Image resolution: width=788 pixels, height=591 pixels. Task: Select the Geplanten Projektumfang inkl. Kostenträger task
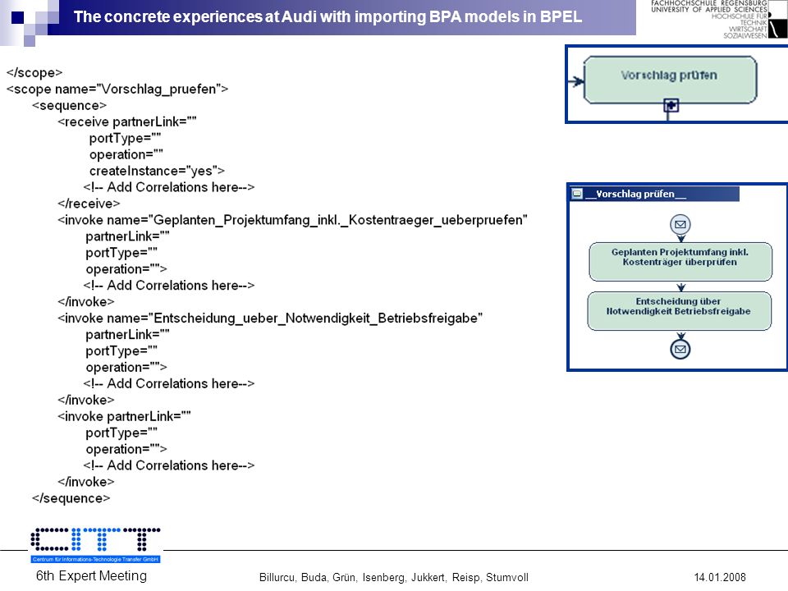pos(680,262)
